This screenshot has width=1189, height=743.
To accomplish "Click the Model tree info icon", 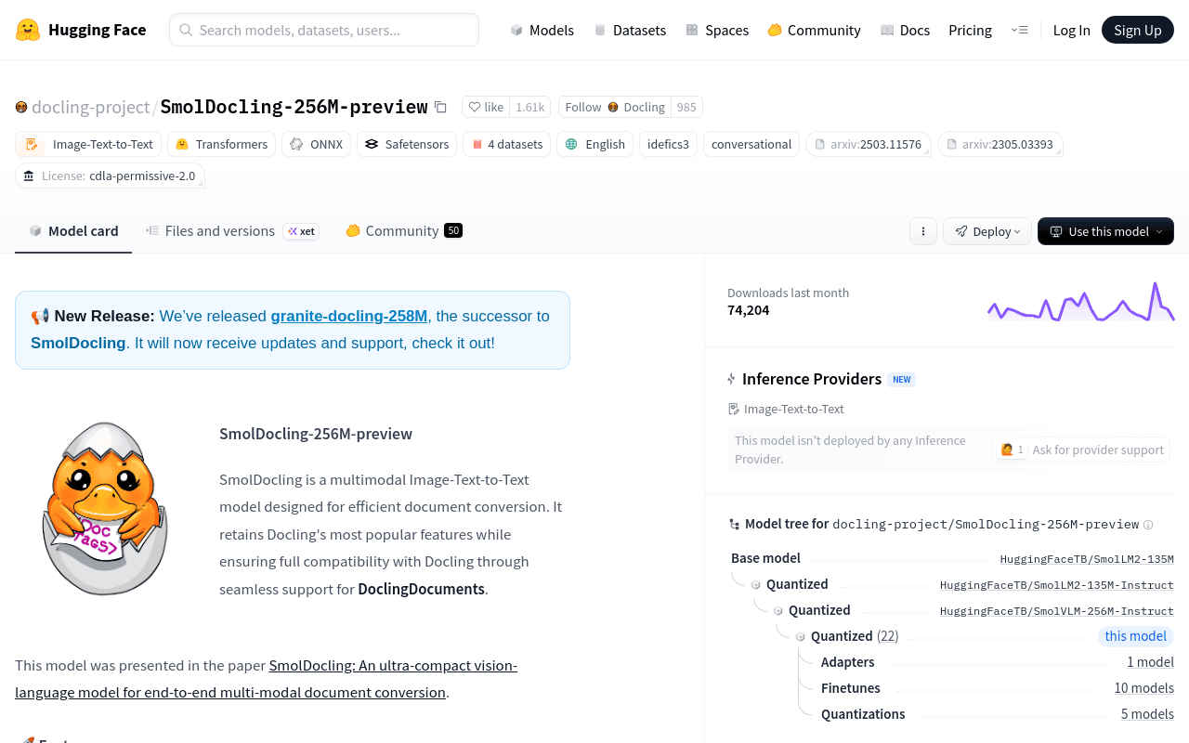I will [x=1148, y=525].
